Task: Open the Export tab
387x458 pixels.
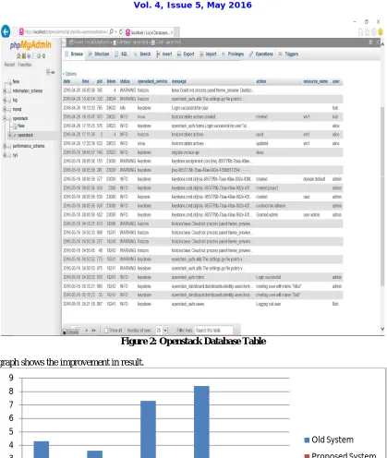Action: [186, 54]
